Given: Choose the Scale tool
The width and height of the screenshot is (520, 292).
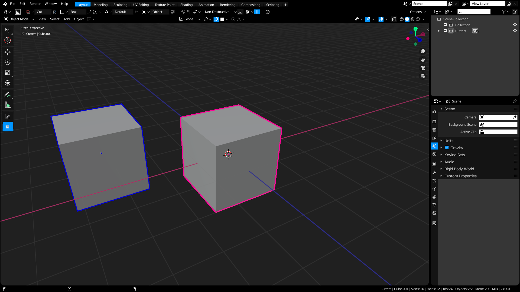Looking at the screenshot, I should tap(8, 72).
